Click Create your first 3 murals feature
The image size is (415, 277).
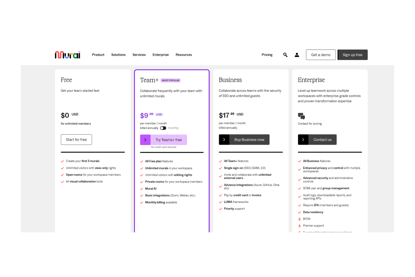click(x=83, y=161)
